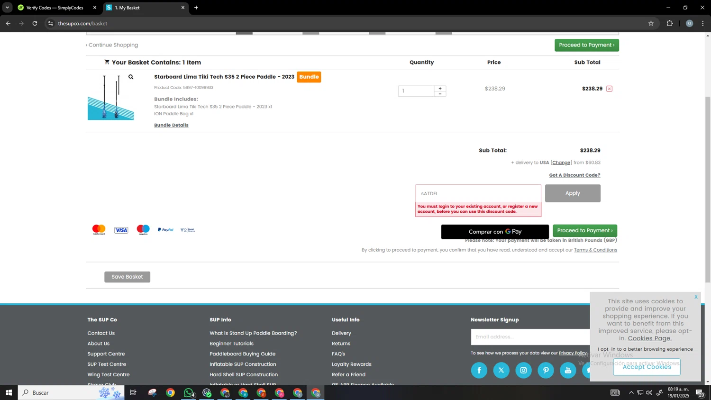The width and height of the screenshot is (711, 400).
Task: Open the Bundle Details link
Action: [171, 125]
